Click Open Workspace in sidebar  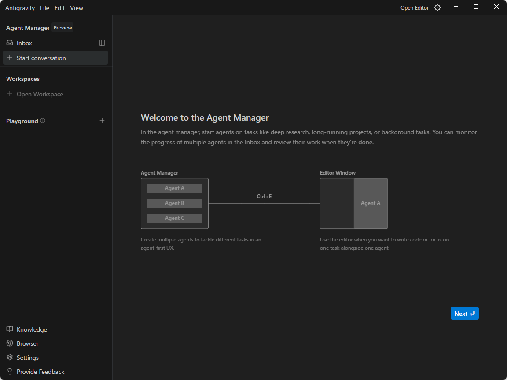tap(40, 94)
